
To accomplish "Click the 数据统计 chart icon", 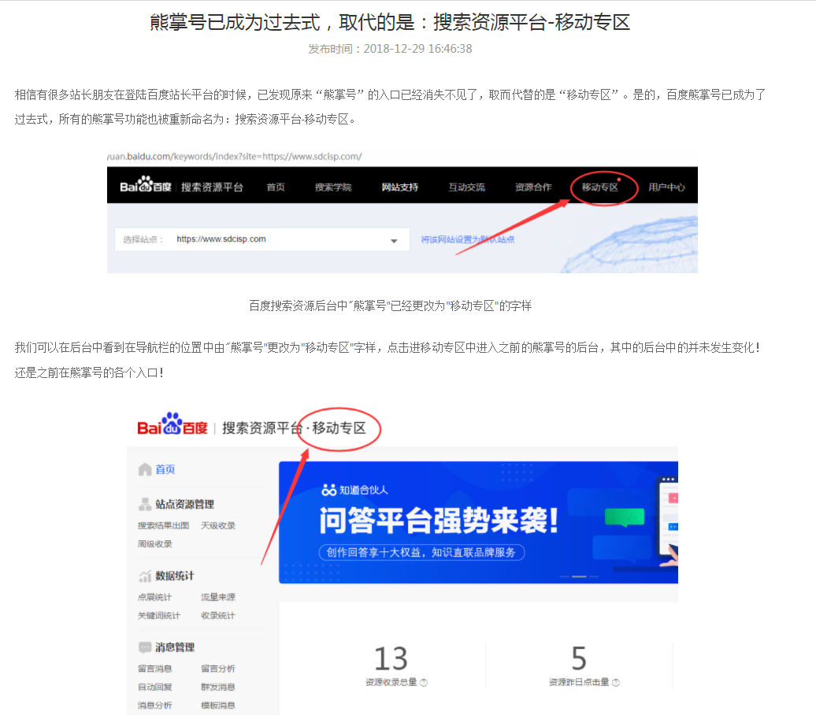I will pyautogui.click(x=145, y=576).
